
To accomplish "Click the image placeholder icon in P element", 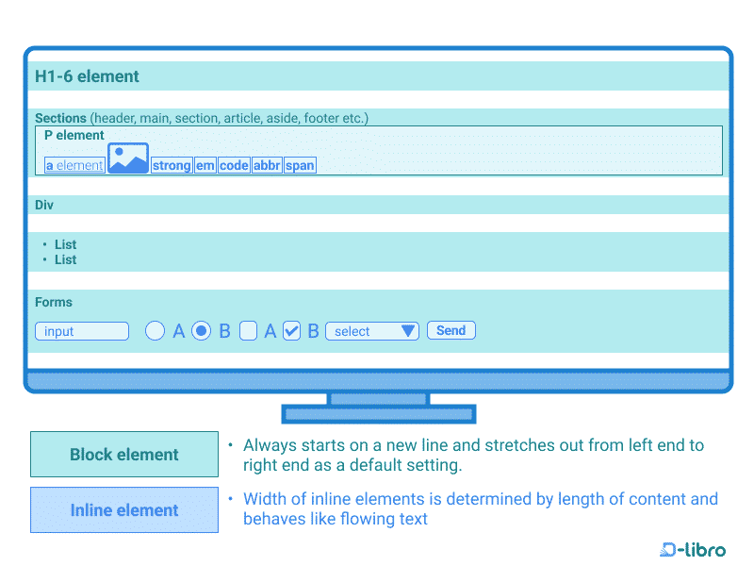I will 127,157.
